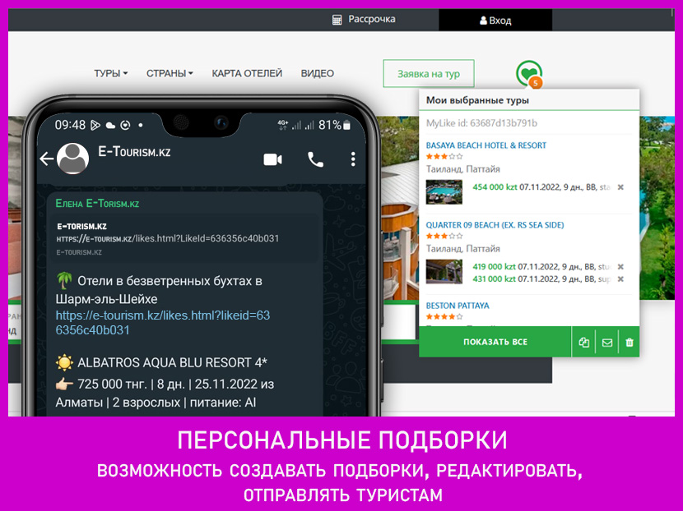Open the three-dot chat options menu
The height and width of the screenshot is (511, 683).
pos(353,159)
